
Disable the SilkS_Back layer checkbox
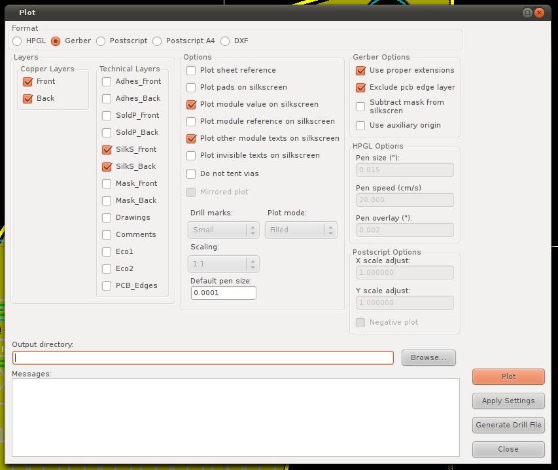click(107, 167)
